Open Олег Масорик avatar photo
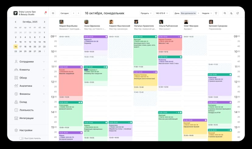252x149 pixels. (186, 22)
